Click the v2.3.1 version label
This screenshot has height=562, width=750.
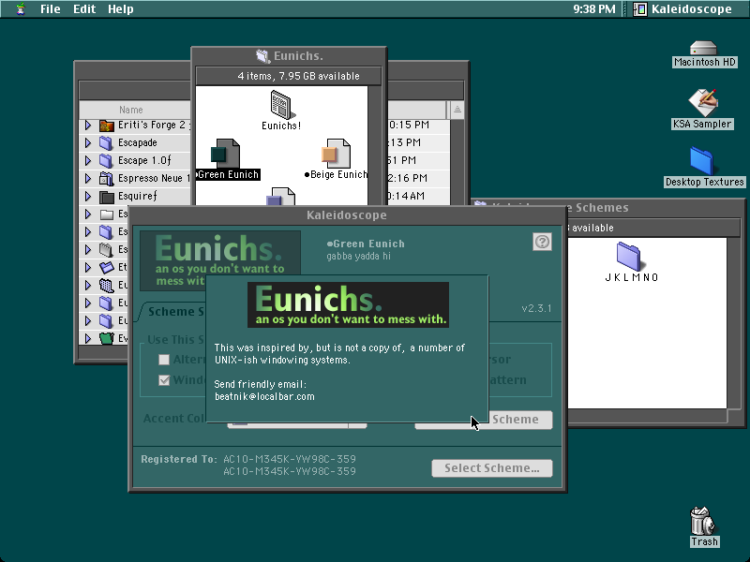pos(536,308)
